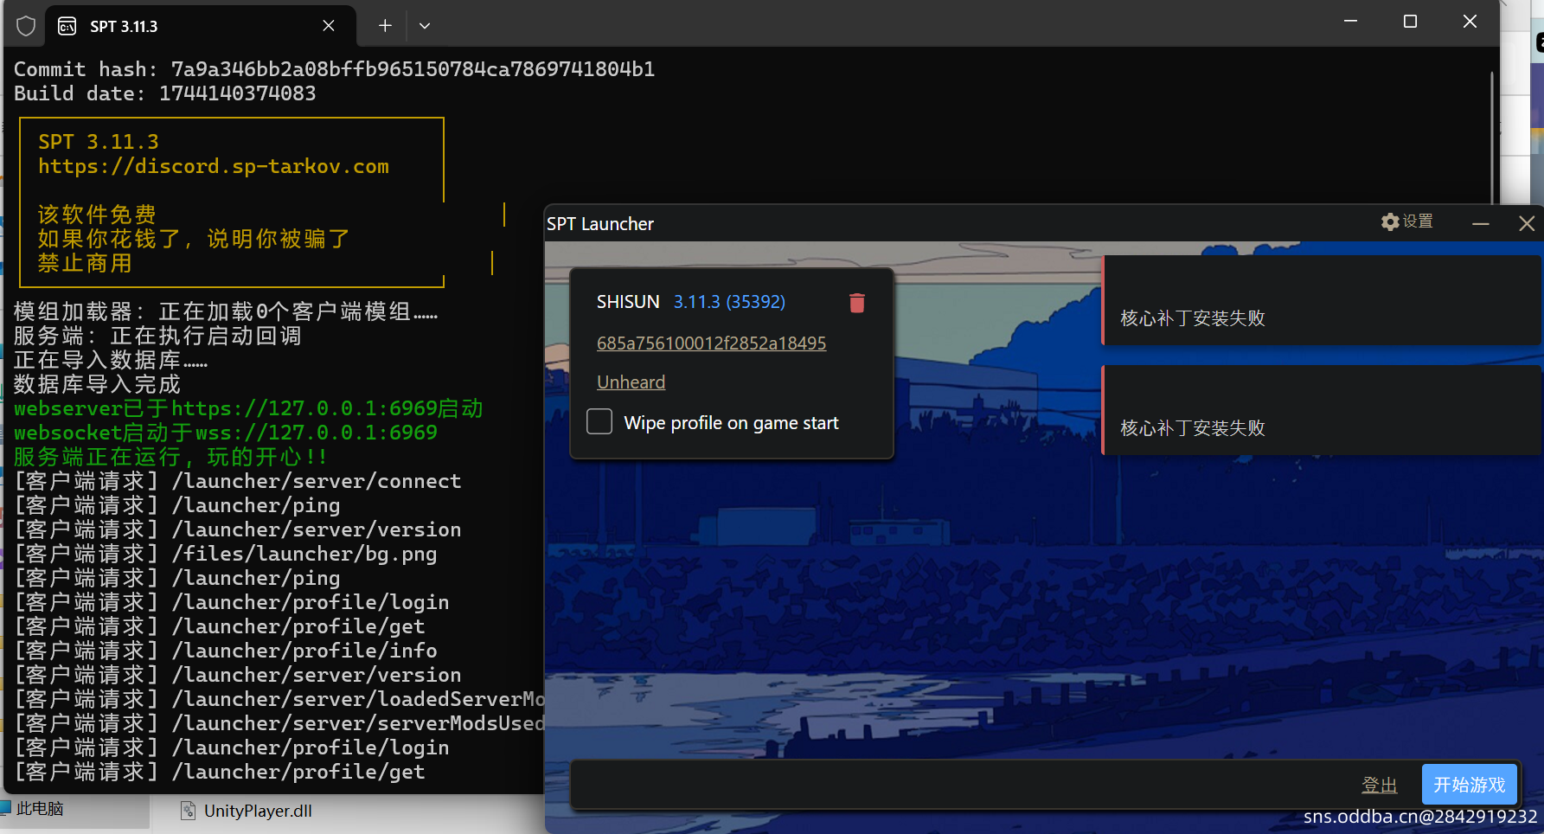Open a new terminal tab
This screenshot has height=834, width=1544.
coord(385,26)
